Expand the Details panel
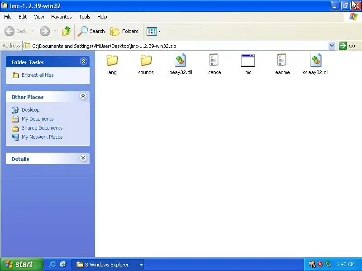This screenshot has width=362, height=271. (x=83, y=158)
